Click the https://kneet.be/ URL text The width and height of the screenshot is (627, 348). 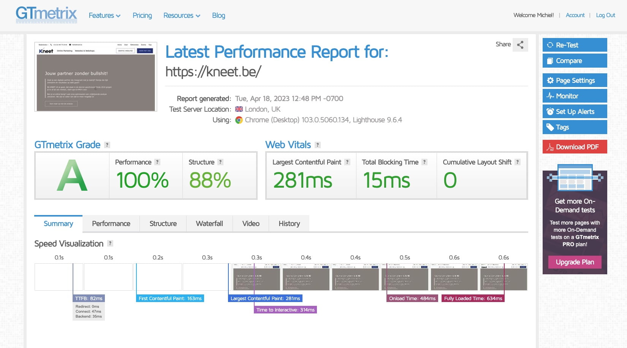[x=213, y=72]
